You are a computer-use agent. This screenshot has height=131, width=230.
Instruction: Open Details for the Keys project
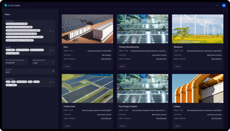coord(67,66)
